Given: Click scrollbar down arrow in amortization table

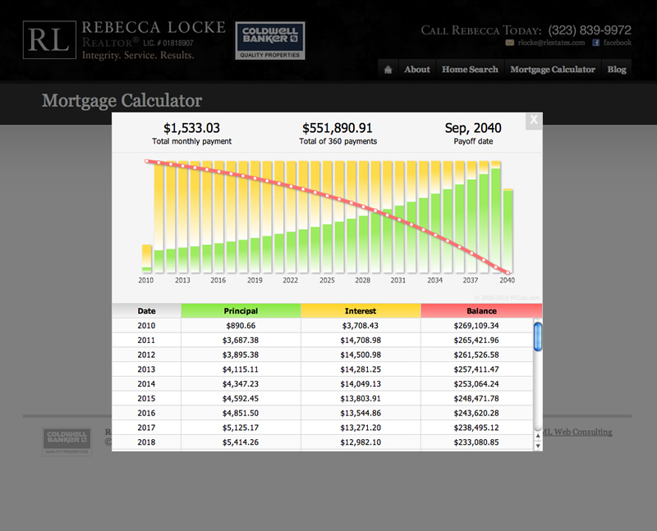Looking at the screenshot, I should tap(538, 445).
